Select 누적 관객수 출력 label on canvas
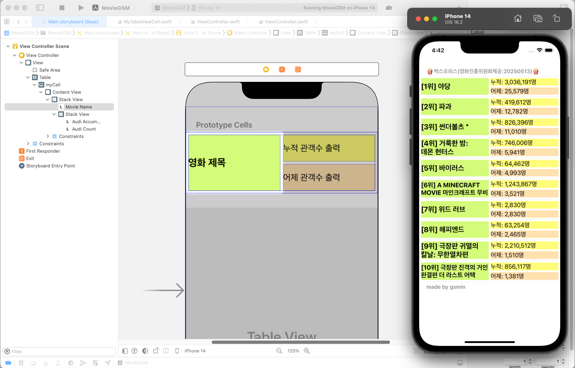 click(329, 148)
